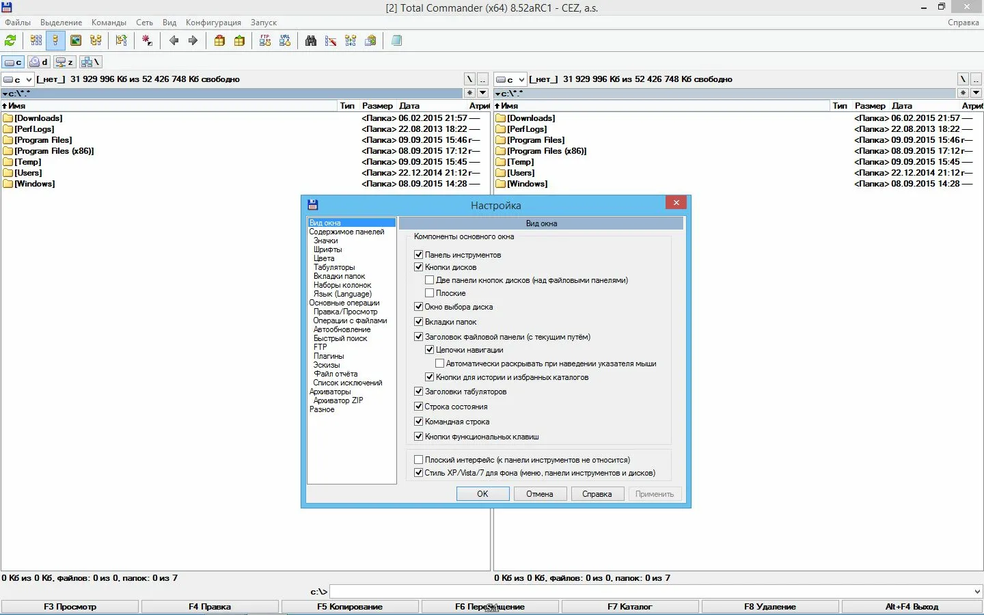Click the OK button in settings

coord(482,494)
